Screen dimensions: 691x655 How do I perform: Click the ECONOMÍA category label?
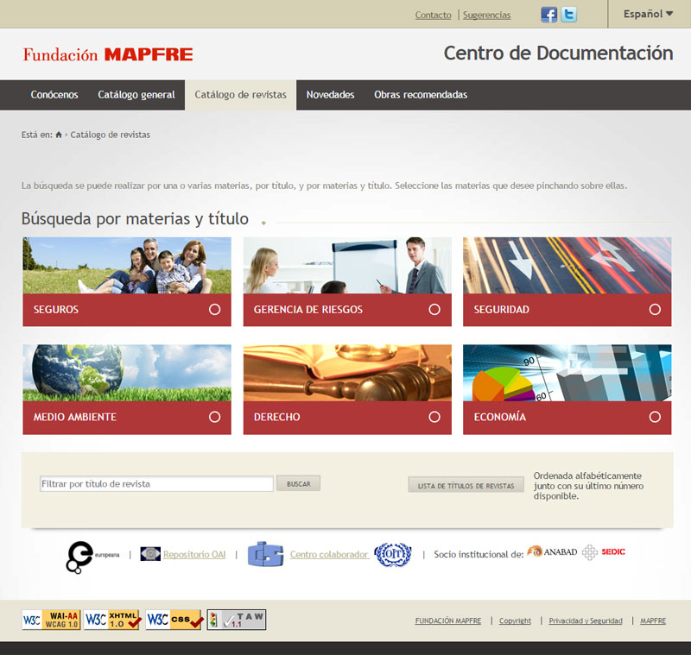(x=500, y=417)
